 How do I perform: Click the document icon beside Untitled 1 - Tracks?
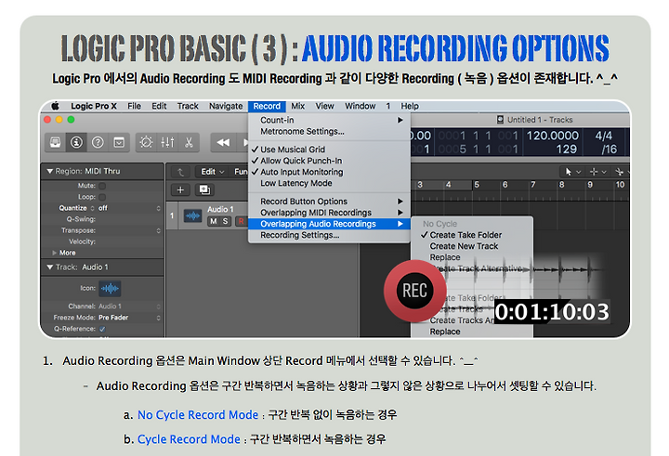(500, 120)
